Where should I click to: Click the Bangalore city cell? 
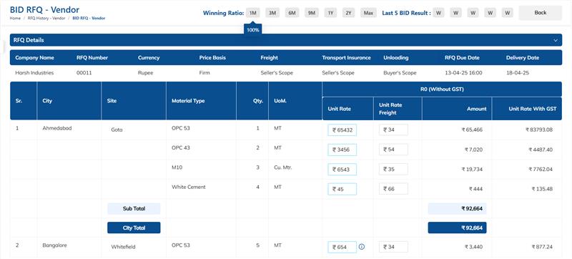click(55, 245)
